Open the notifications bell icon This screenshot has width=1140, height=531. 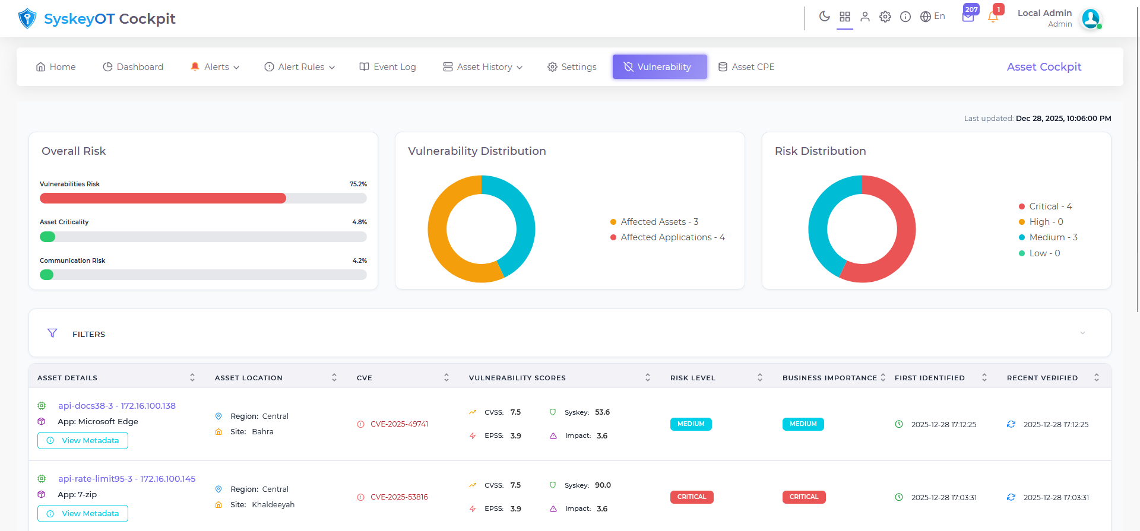(x=993, y=17)
